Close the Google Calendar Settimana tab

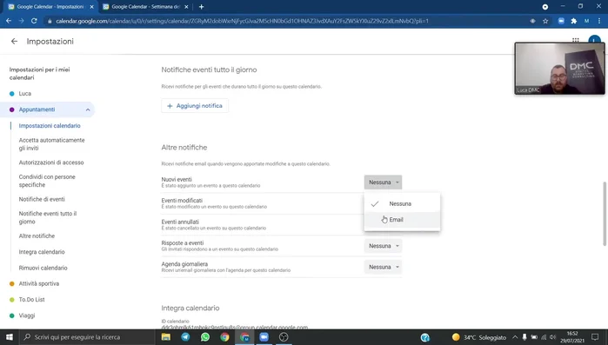tap(186, 7)
